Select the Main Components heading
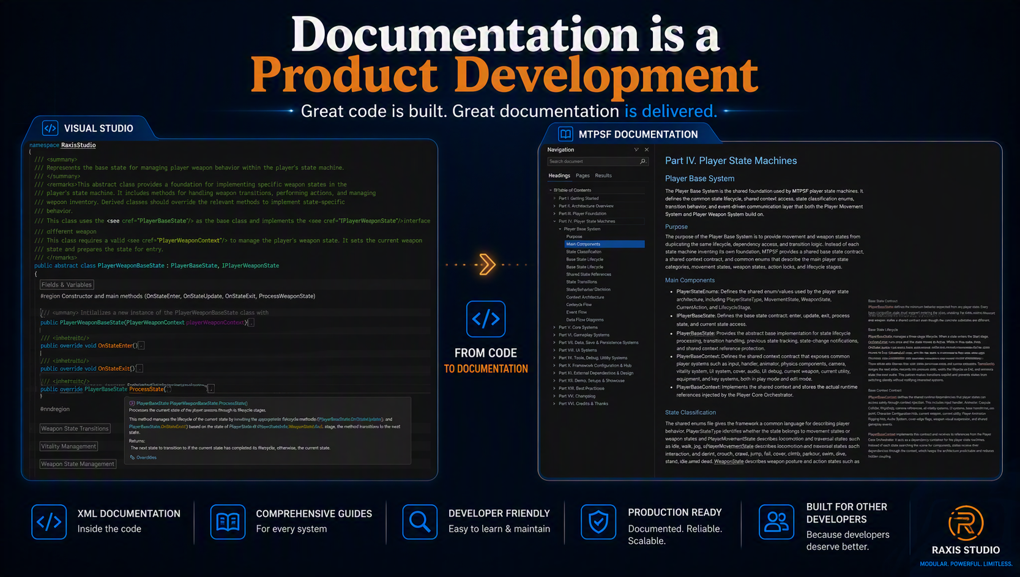1020x577 pixels. (605, 244)
